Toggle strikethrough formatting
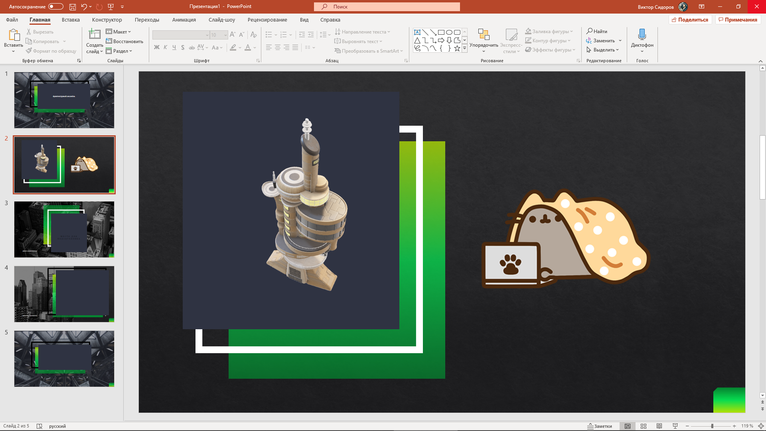The width and height of the screenshot is (766, 431). click(191, 47)
